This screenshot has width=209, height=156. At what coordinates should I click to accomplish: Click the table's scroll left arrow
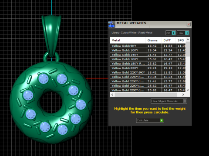point(112,94)
